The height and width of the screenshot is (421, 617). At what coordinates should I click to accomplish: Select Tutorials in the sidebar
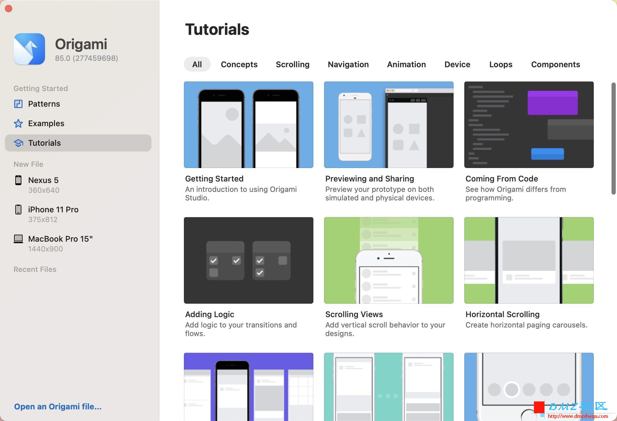pos(78,143)
